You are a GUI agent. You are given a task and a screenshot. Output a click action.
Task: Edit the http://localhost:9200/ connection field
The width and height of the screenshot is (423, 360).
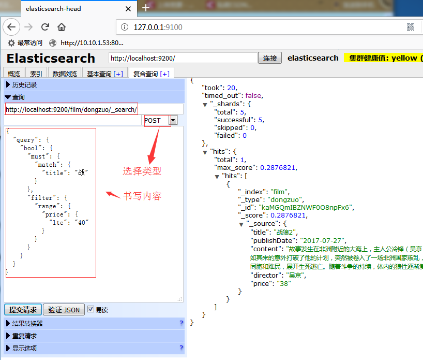click(x=183, y=58)
